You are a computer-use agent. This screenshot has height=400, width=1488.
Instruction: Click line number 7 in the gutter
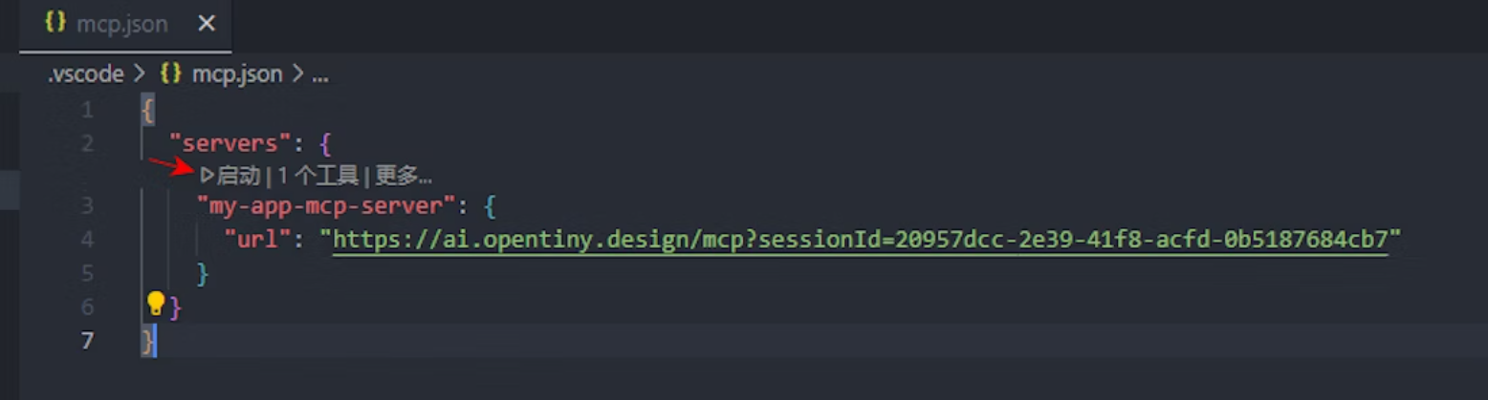click(x=87, y=341)
